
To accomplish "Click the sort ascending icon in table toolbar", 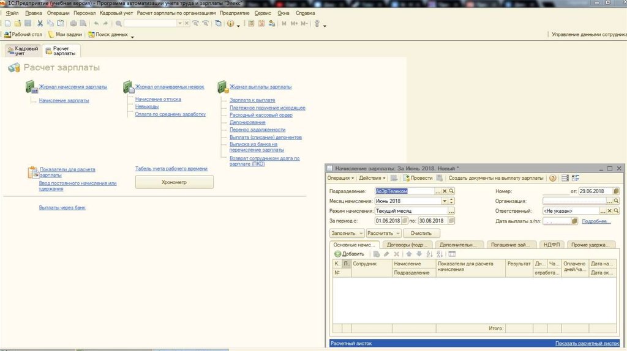I will tap(429, 254).
